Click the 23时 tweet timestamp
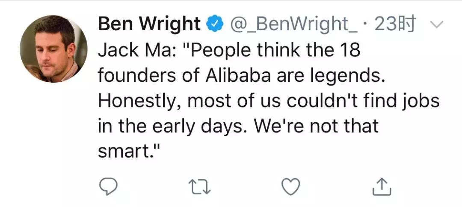462x207 pixels. tap(394, 25)
